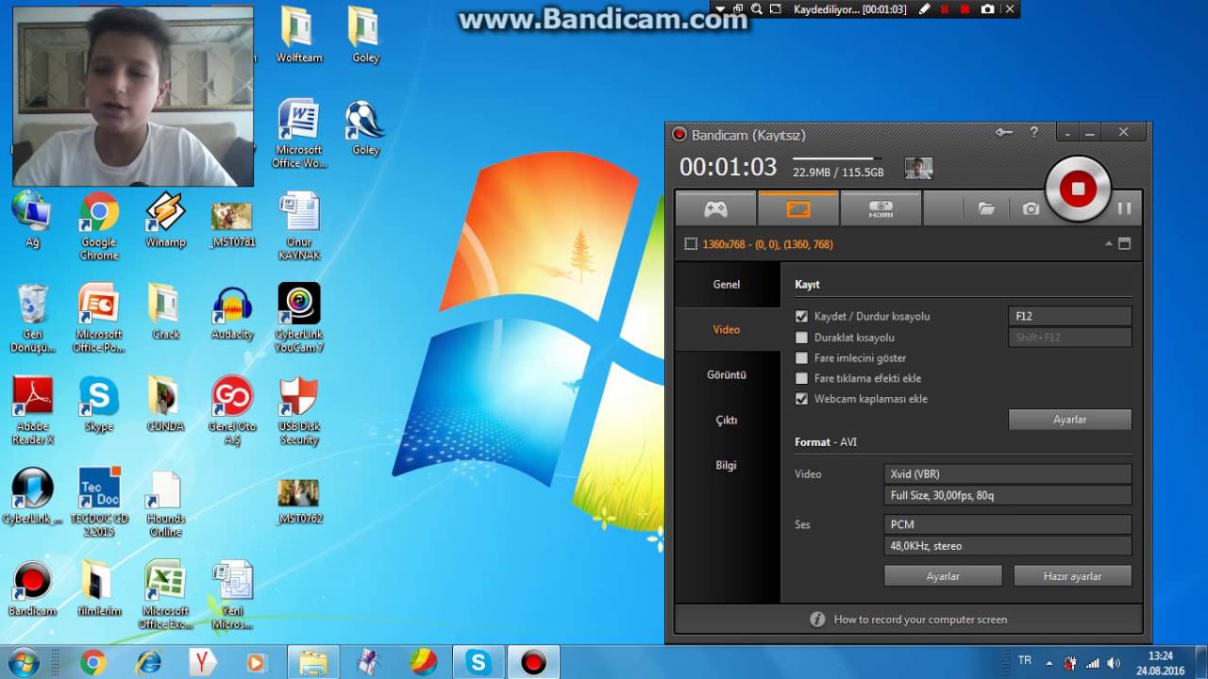Select the Wolfteam desktop folder icon
The image size is (1208, 679).
pyautogui.click(x=298, y=35)
